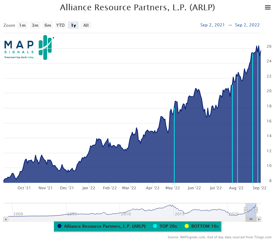Click the cyan TOP 20s legend marker
This screenshot has width=275, height=240.
155,226
